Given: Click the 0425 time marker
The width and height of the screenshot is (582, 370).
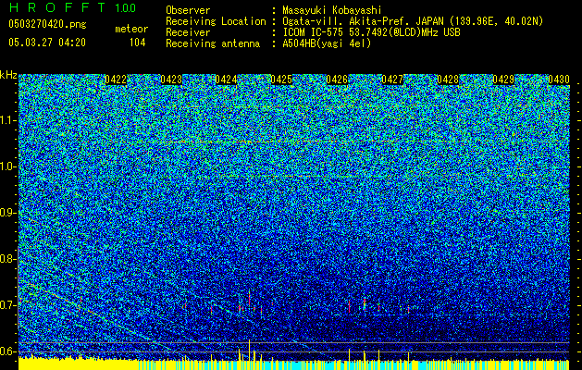Looking at the screenshot, I should (281, 80).
